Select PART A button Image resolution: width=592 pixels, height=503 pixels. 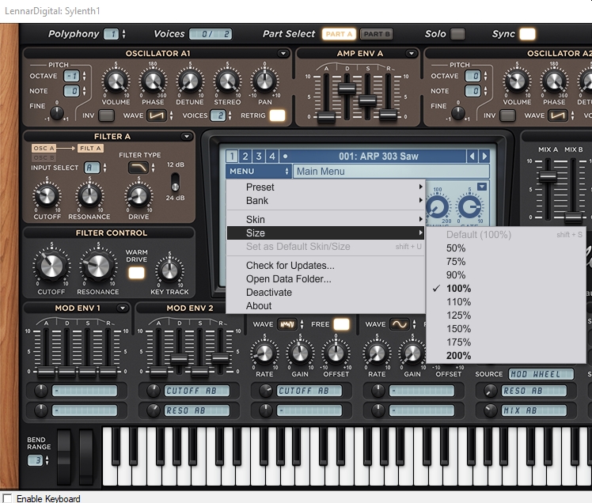[x=339, y=34]
